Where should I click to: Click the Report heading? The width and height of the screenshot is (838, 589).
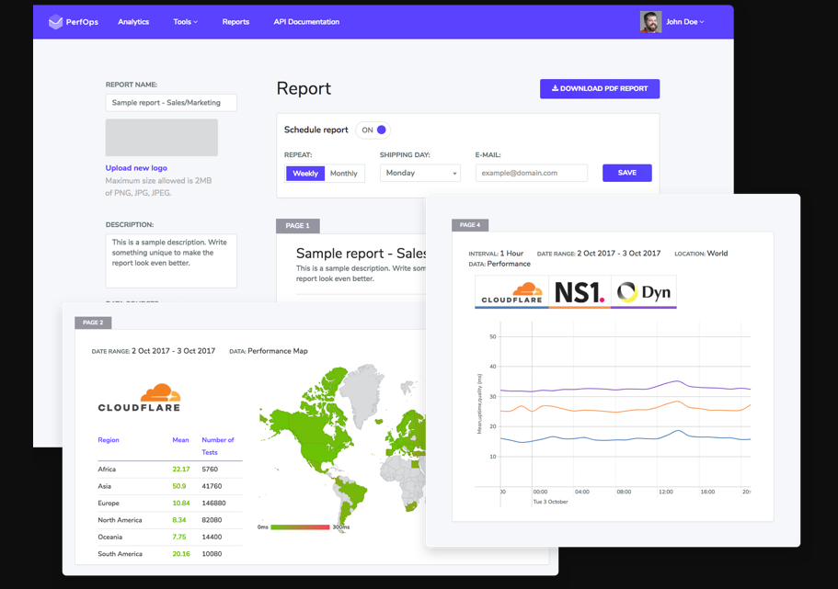[304, 88]
